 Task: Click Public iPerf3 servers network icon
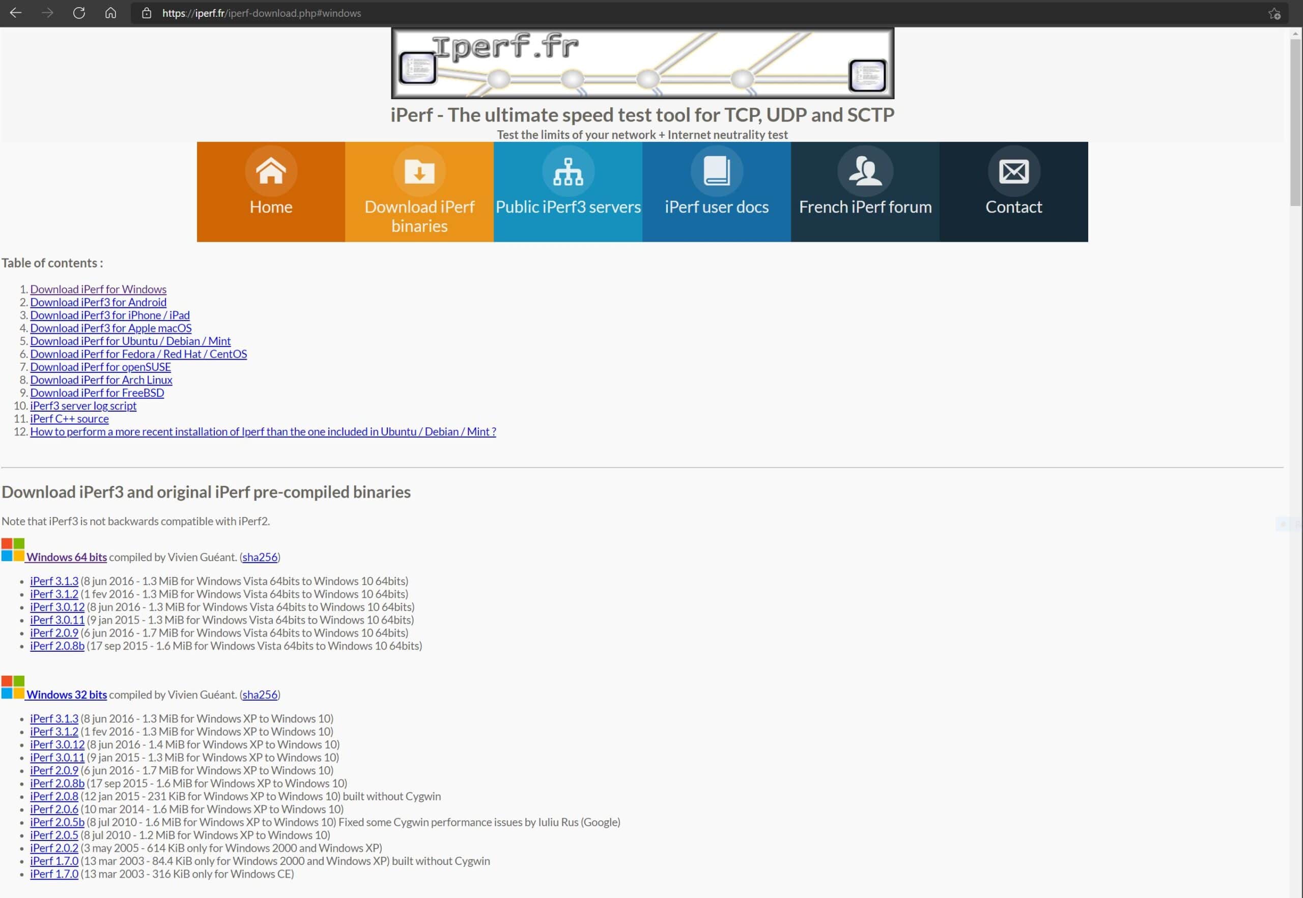(568, 171)
